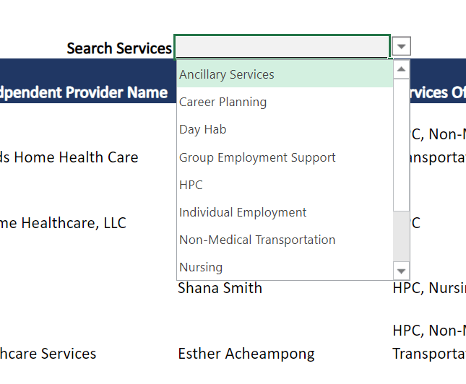Click inside the Search Services input field
Image resolution: width=466 pixels, height=384 pixels.
click(x=282, y=47)
